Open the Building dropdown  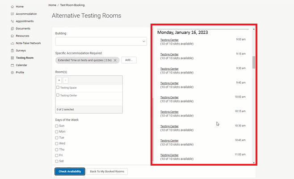[x=101, y=41]
